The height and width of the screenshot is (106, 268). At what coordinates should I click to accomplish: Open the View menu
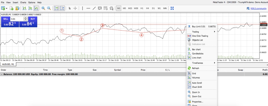pyautogui.click(x=8, y=2)
